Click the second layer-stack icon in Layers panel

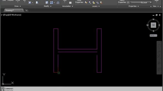click(x=90, y=3)
